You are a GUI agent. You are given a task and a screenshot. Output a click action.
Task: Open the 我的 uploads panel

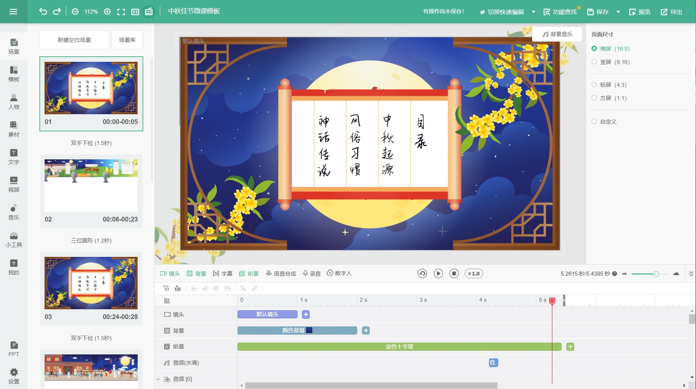point(14,267)
